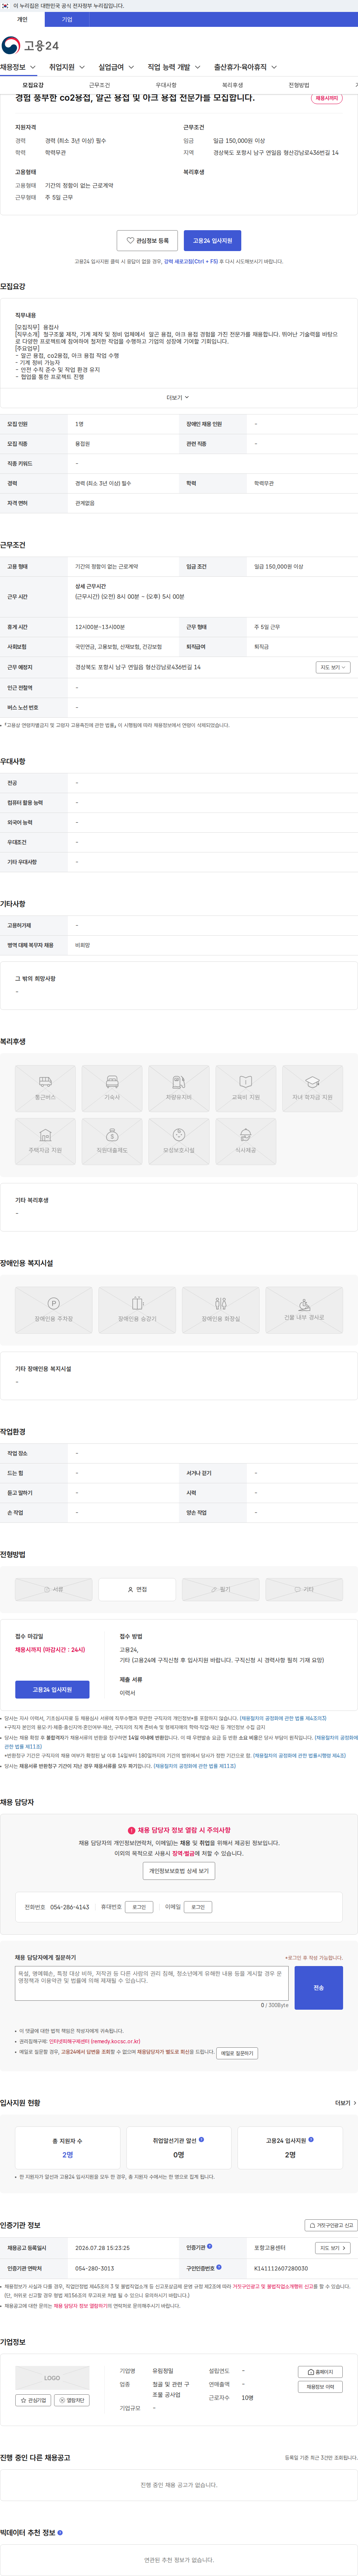Viewport: 358px width, 2576px height.
Task: Click info icon beside 빅데이터 추천 정보
Action: coord(60,2533)
